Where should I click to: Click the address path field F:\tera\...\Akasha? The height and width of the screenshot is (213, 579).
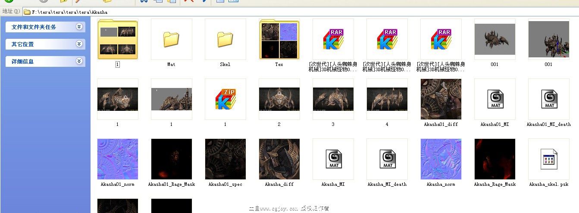(x=300, y=12)
